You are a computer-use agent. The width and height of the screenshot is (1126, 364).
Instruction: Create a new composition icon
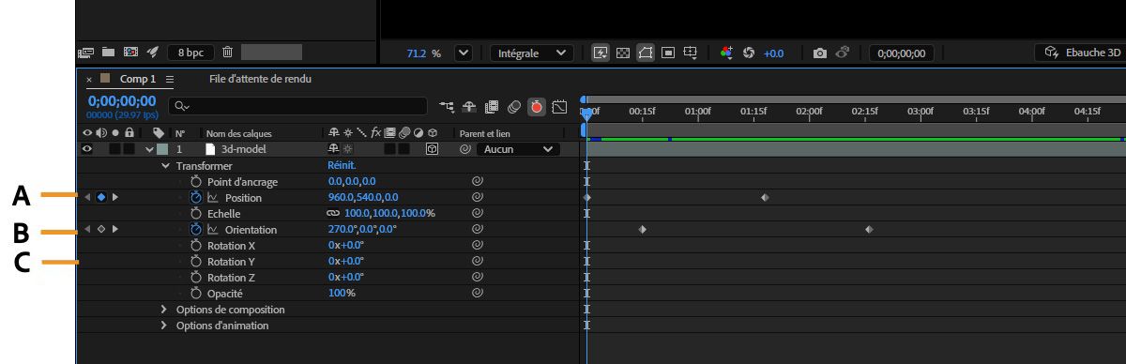130,53
